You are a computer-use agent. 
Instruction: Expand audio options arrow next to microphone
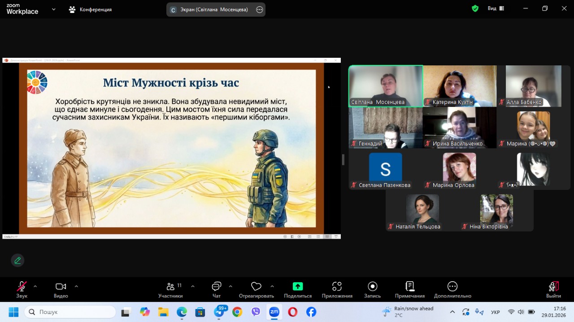[x=35, y=286]
